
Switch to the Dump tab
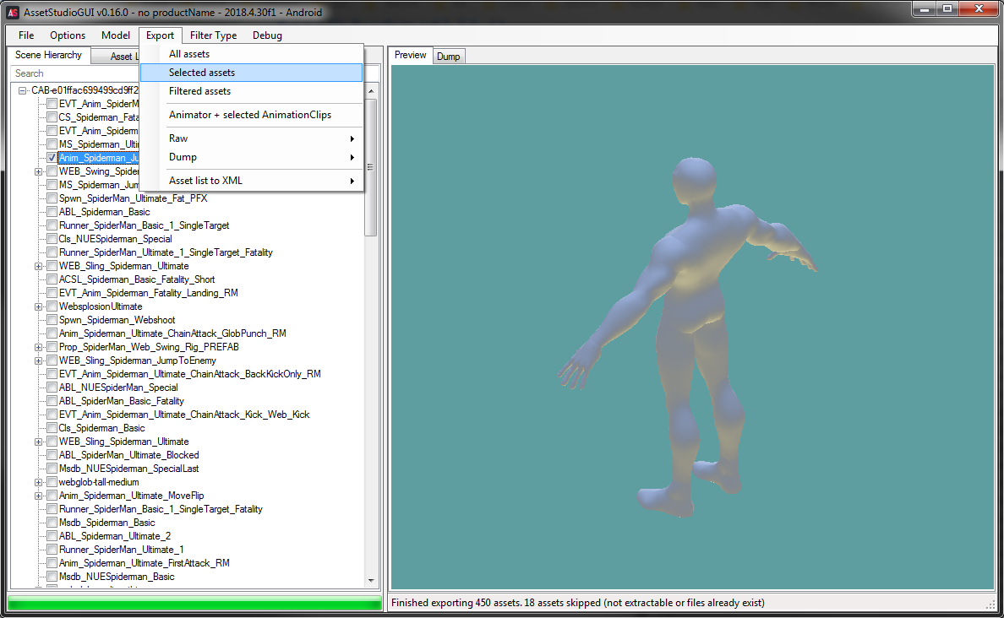tap(449, 55)
